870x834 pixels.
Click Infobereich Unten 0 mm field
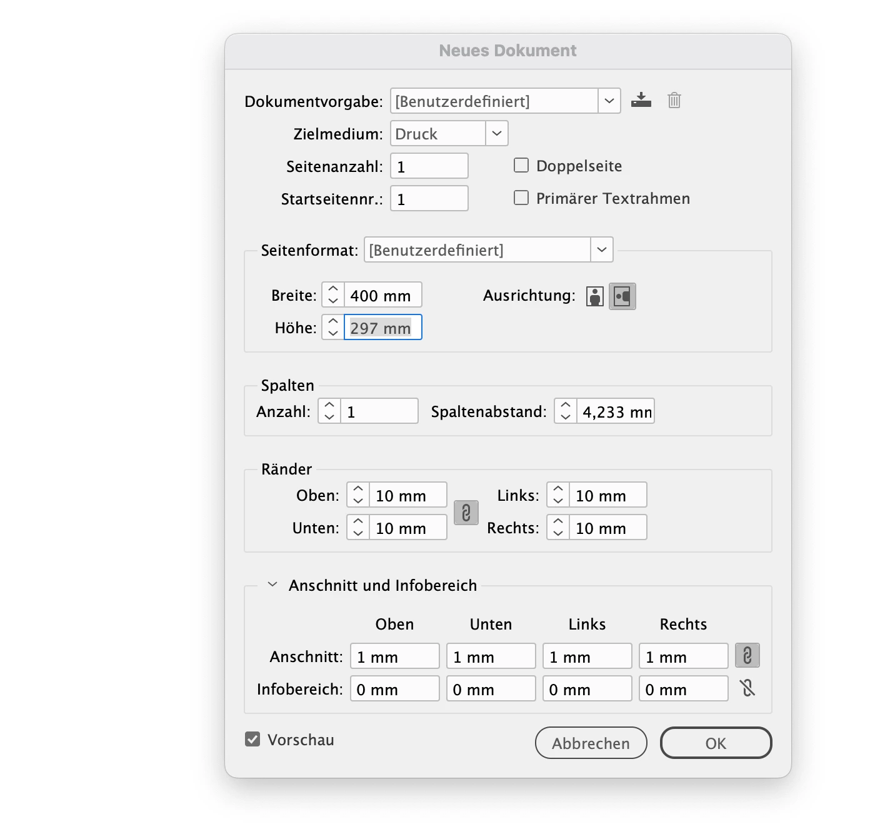(491, 688)
